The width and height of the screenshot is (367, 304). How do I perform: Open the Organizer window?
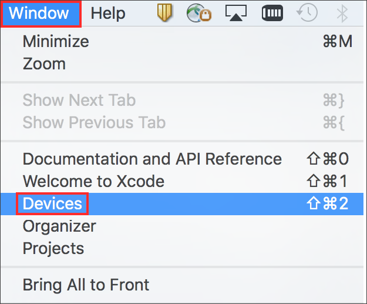click(182, 226)
